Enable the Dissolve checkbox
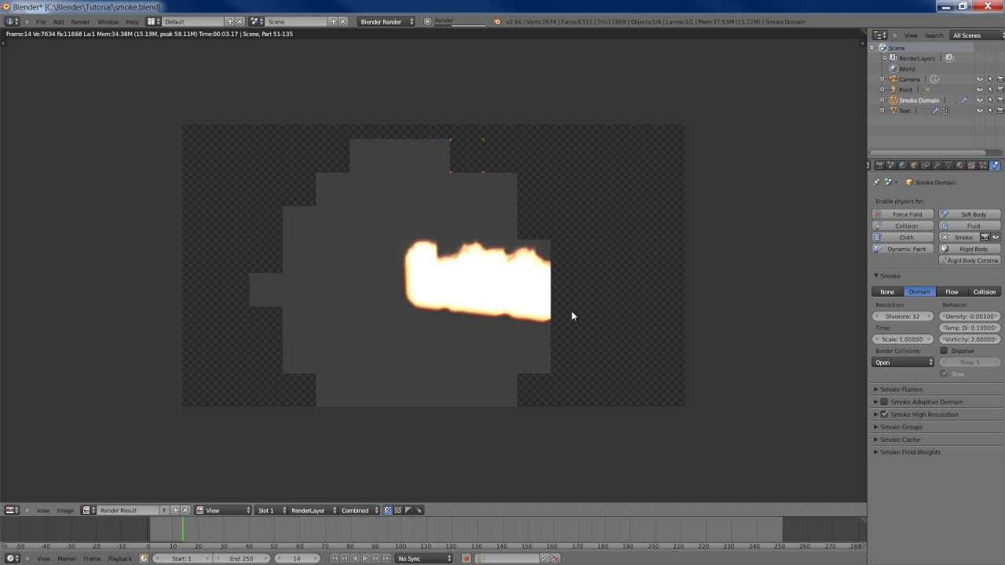Viewport: 1005px width, 565px height. (x=944, y=351)
